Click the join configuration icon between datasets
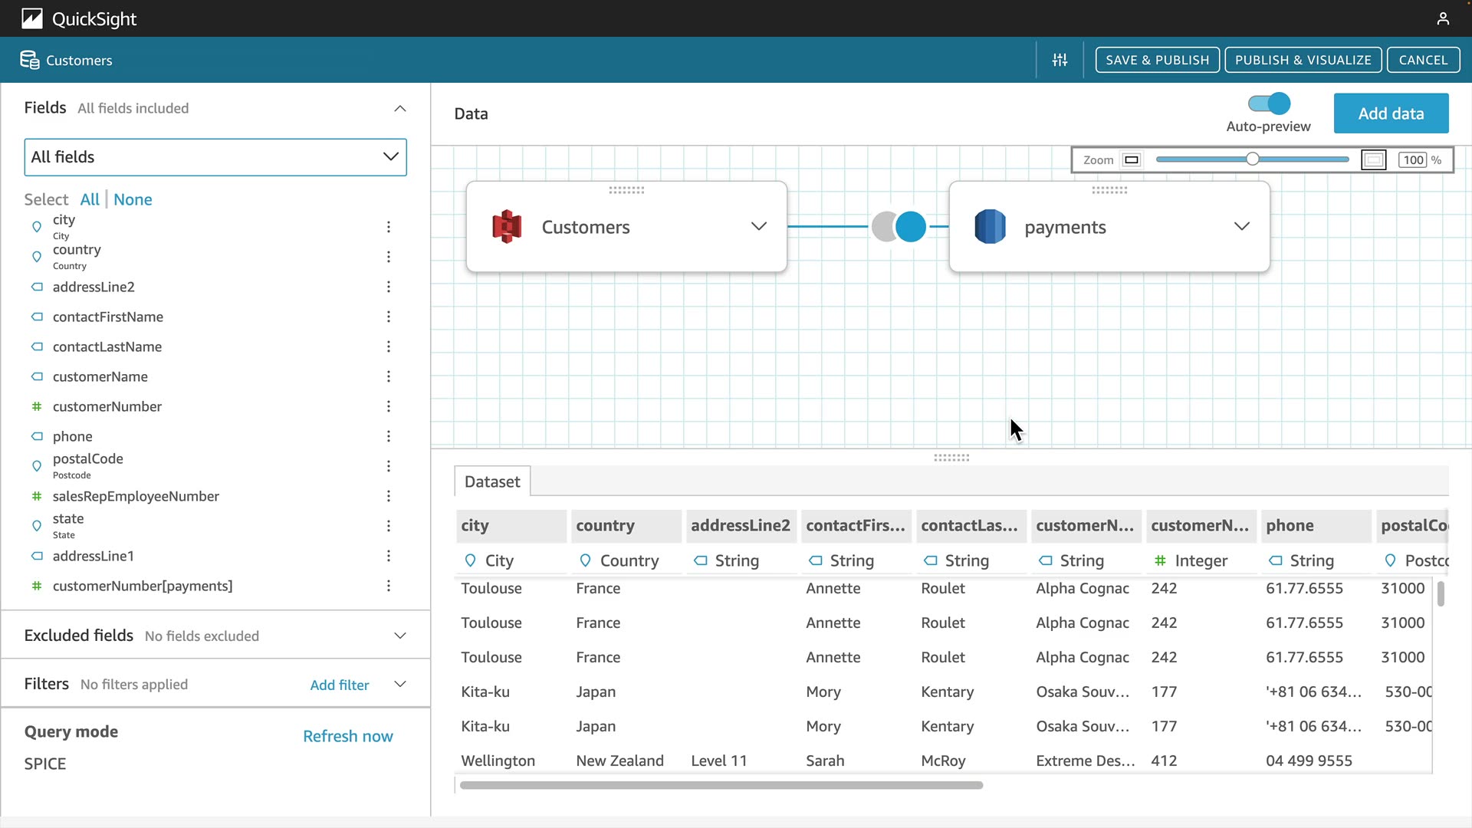Viewport: 1472px width, 828px height. click(x=899, y=227)
